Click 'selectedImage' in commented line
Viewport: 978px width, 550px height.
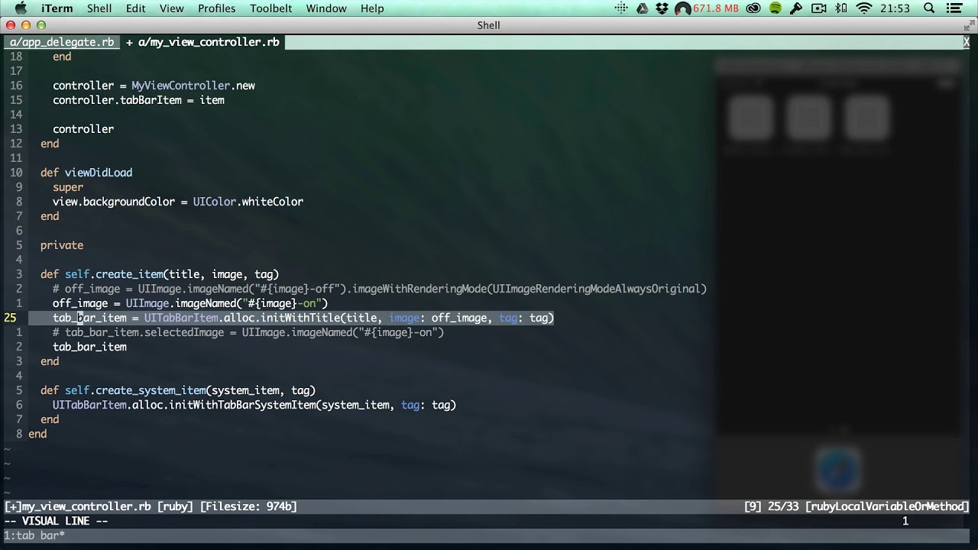[x=184, y=332]
